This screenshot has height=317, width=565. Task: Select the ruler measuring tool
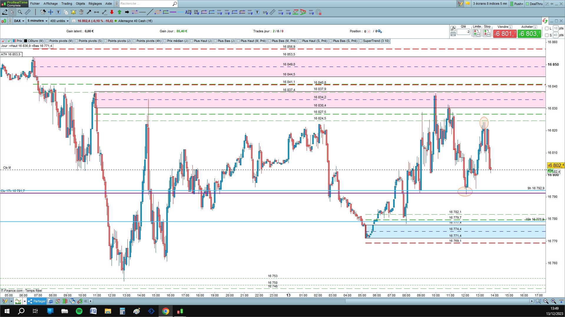click(27, 12)
